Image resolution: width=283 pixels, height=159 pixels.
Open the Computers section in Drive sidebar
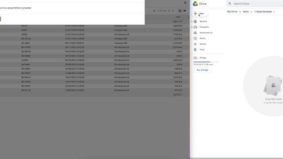(x=204, y=27)
